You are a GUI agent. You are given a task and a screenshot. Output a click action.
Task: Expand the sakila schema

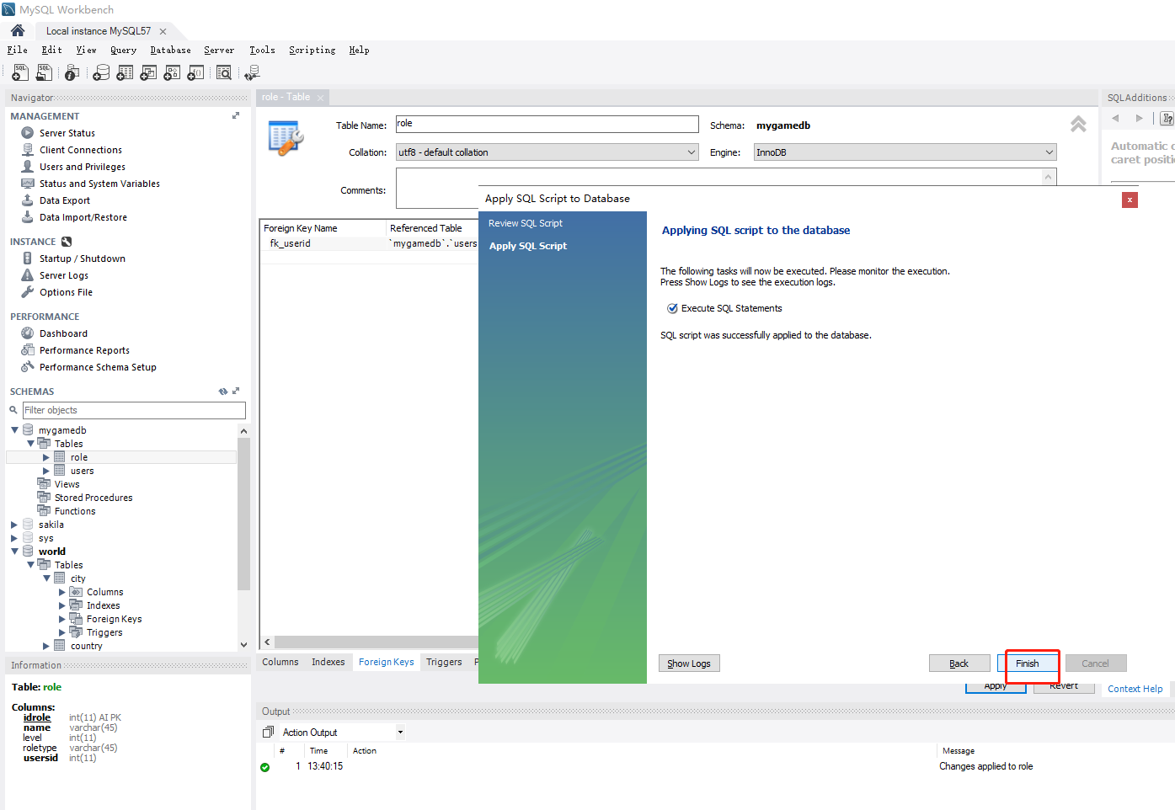tap(14, 525)
